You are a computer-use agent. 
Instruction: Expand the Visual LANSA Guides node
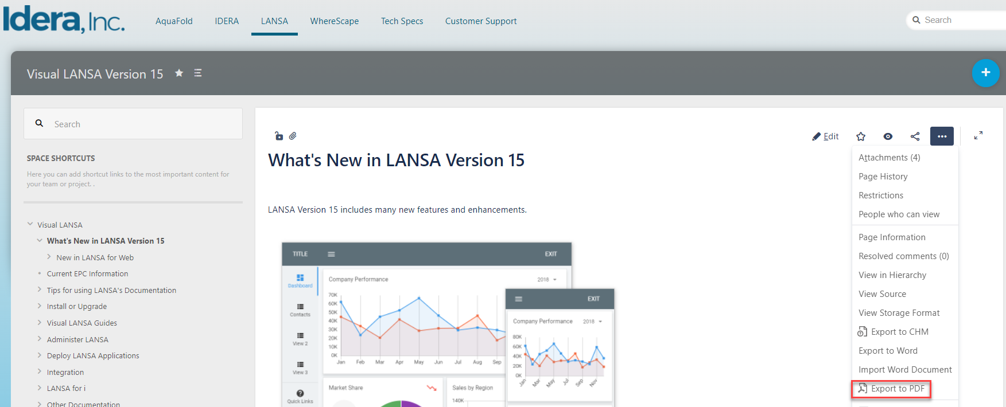40,323
